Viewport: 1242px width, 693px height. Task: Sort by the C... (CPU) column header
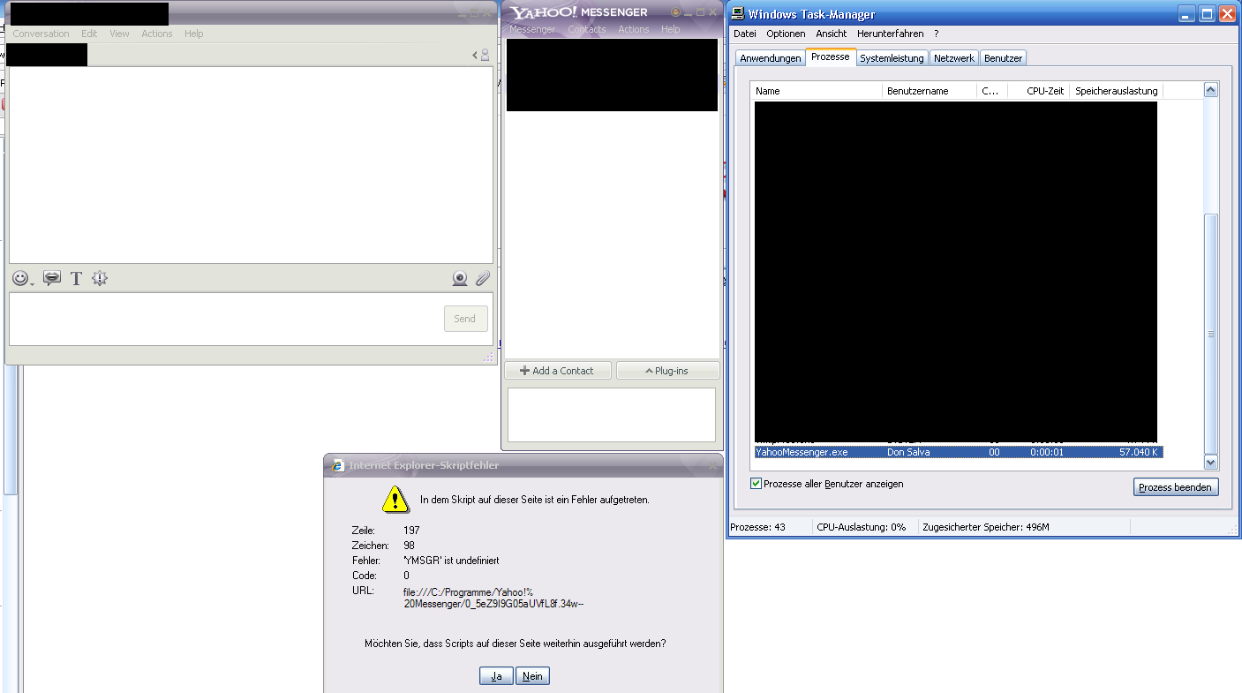tap(992, 91)
